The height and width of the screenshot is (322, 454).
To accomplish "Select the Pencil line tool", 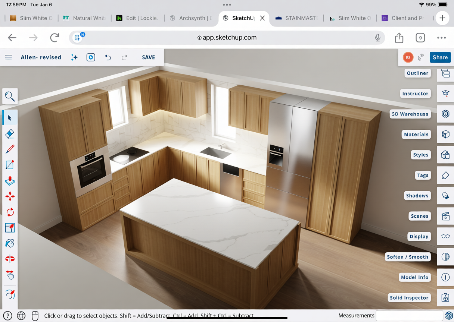I will (x=10, y=149).
